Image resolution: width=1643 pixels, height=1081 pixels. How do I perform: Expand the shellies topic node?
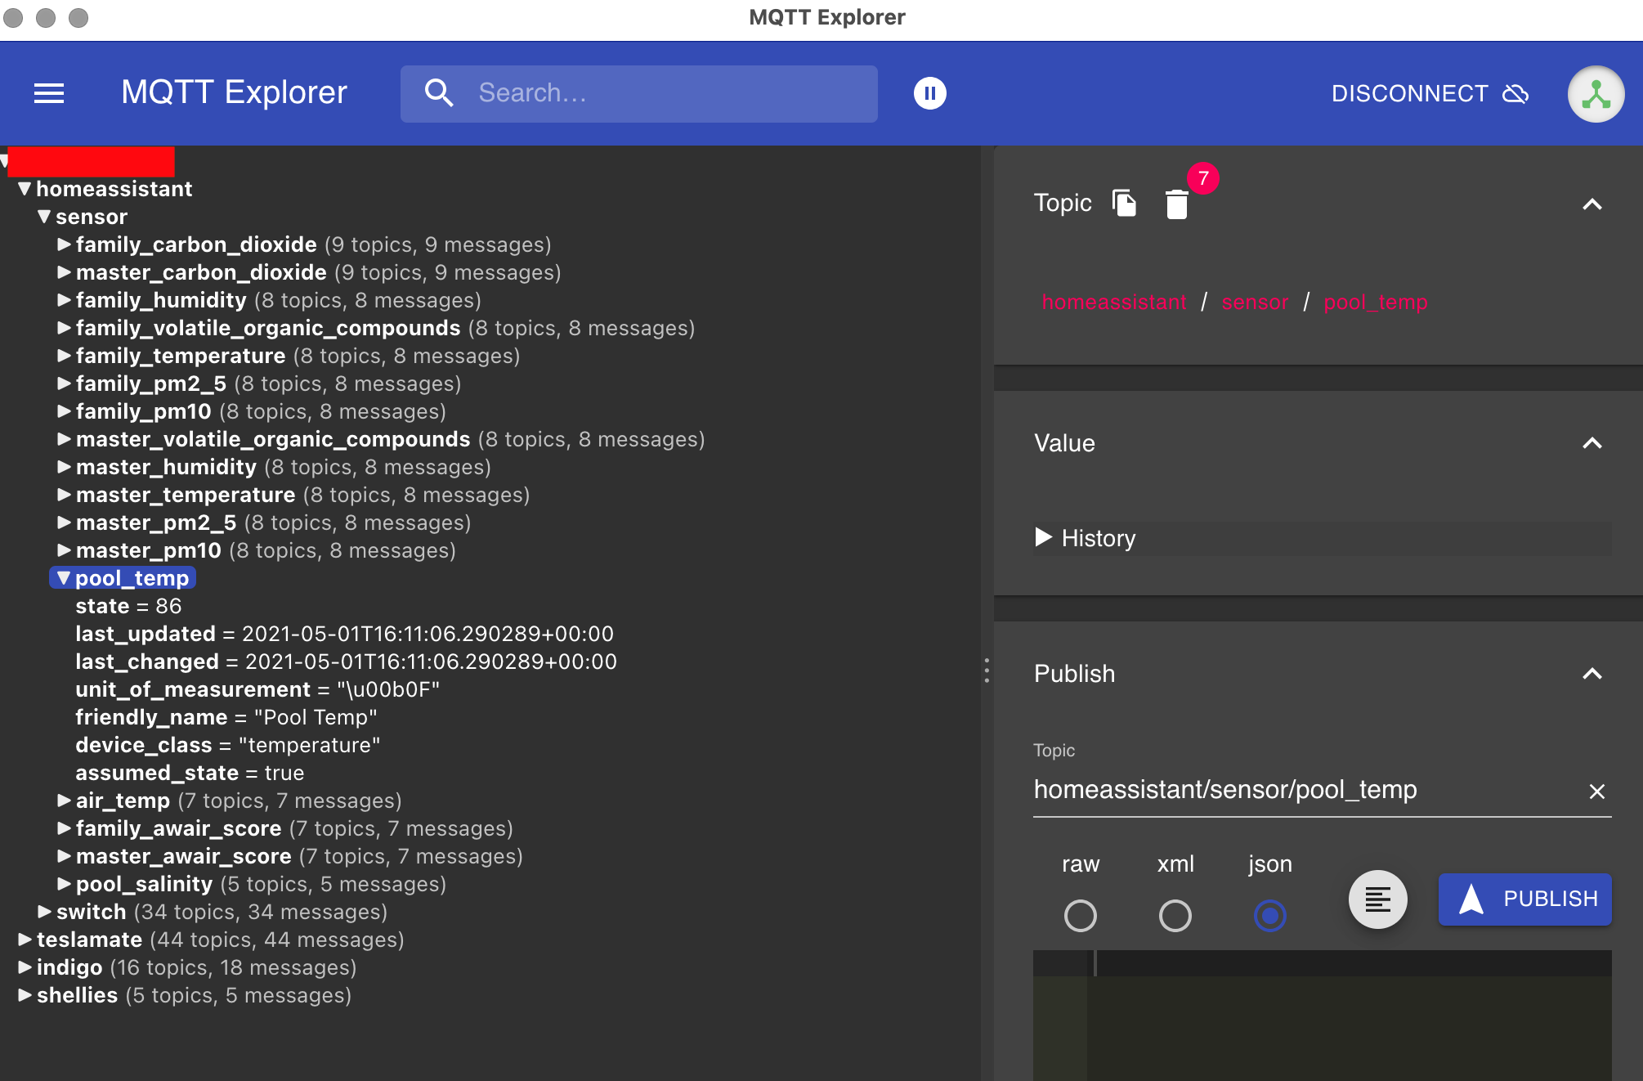(25, 995)
